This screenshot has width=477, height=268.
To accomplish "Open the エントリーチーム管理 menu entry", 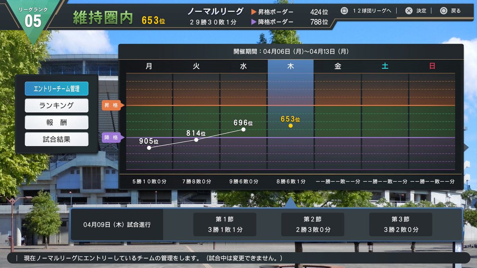I will [x=56, y=89].
